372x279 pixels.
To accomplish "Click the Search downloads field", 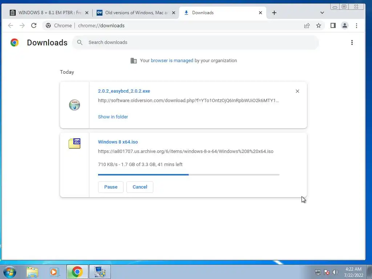I will [195, 43].
